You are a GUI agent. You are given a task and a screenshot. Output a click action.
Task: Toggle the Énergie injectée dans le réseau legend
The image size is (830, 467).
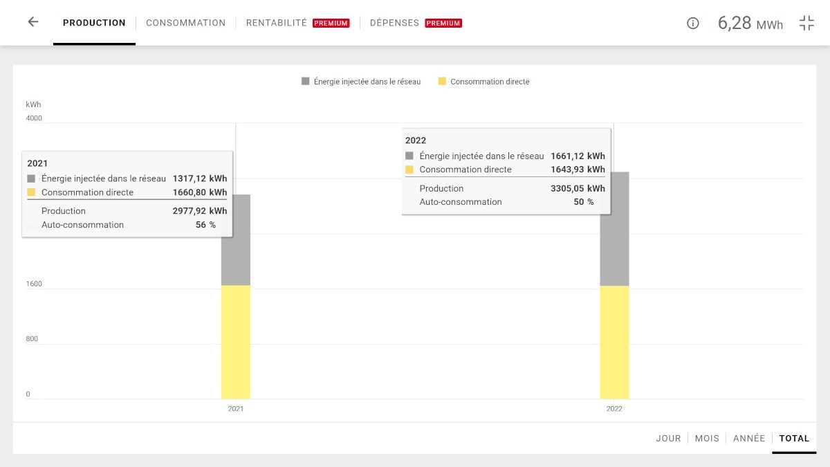point(360,82)
